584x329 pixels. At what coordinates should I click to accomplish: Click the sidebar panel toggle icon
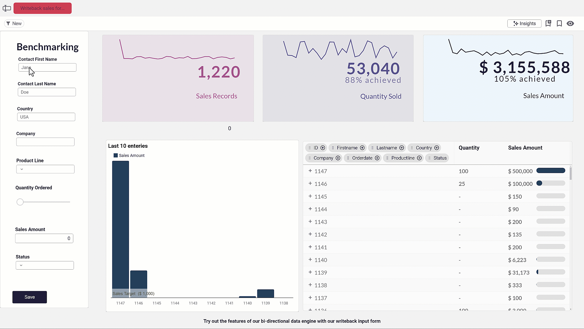tap(7, 8)
